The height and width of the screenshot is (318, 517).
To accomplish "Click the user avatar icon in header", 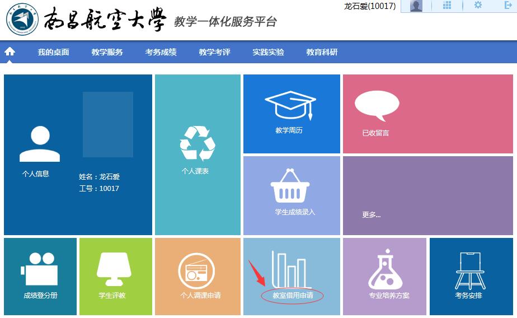I will click(x=416, y=6).
